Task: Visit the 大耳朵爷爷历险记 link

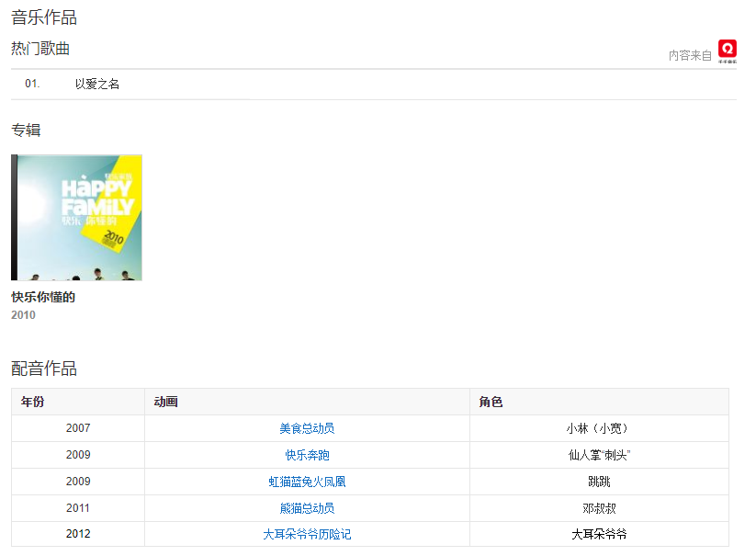Action: coord(307,534)
